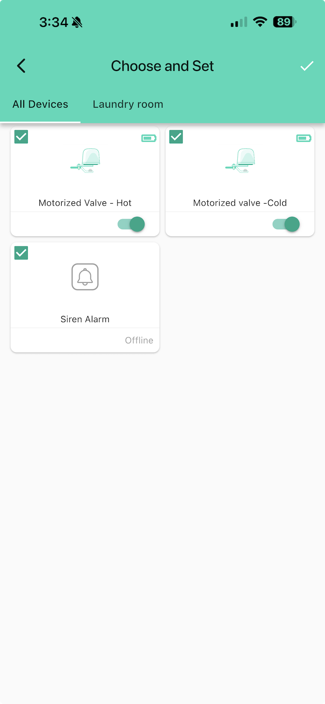Turn off the Motorized valve -Cold switch

pyautogui.click(x=286, y=224)
